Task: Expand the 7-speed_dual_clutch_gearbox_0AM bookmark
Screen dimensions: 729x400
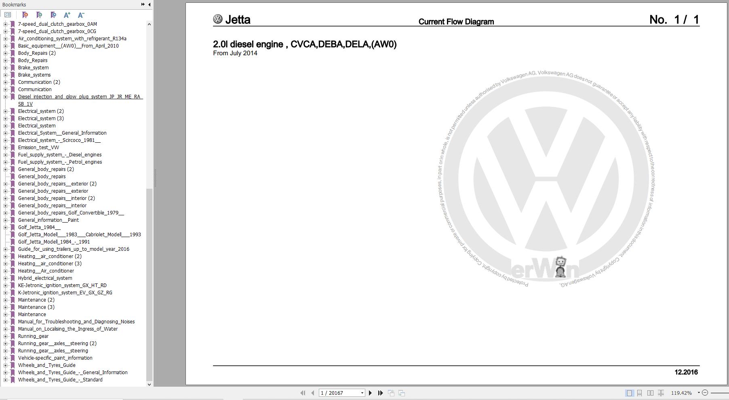Action: point(6,24)
